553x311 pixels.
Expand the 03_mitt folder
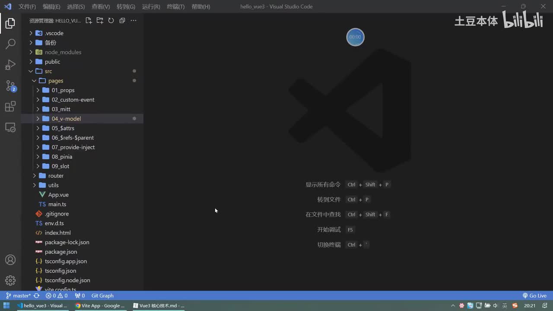82,109
